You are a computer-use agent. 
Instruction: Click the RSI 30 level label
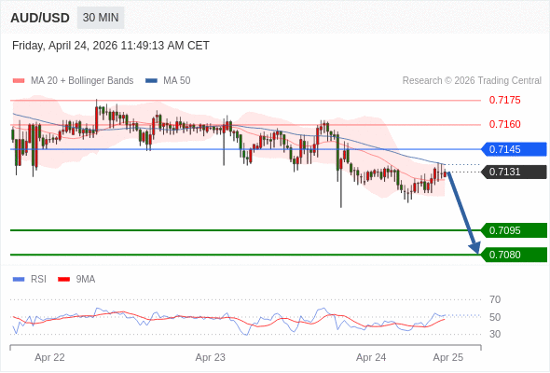[495, 334]
